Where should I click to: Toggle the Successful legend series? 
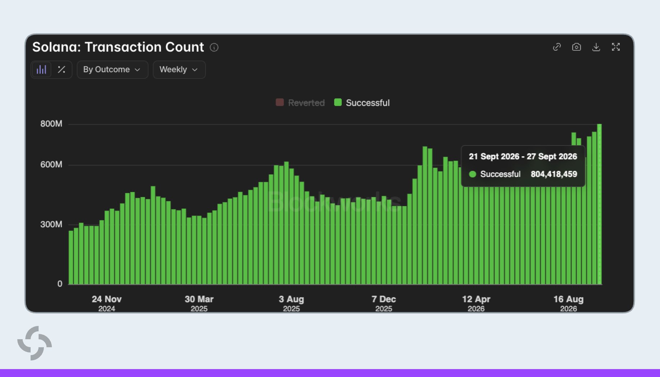coord(362,103)
